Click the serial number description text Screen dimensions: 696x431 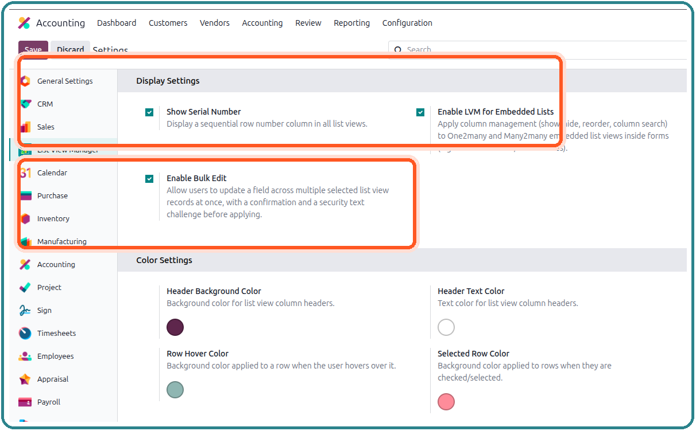pyautogui.click(x=267, y=124)
